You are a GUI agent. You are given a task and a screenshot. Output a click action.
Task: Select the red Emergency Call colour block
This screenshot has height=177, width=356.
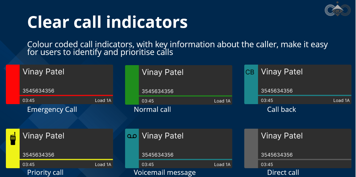click(13, 84)
